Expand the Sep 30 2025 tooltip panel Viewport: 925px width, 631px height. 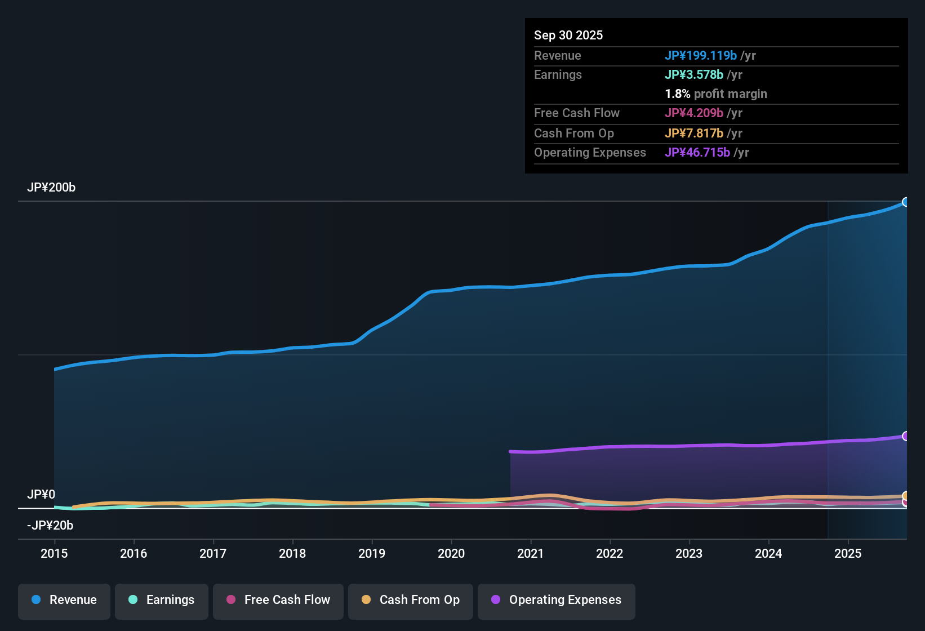pos(716,95)
